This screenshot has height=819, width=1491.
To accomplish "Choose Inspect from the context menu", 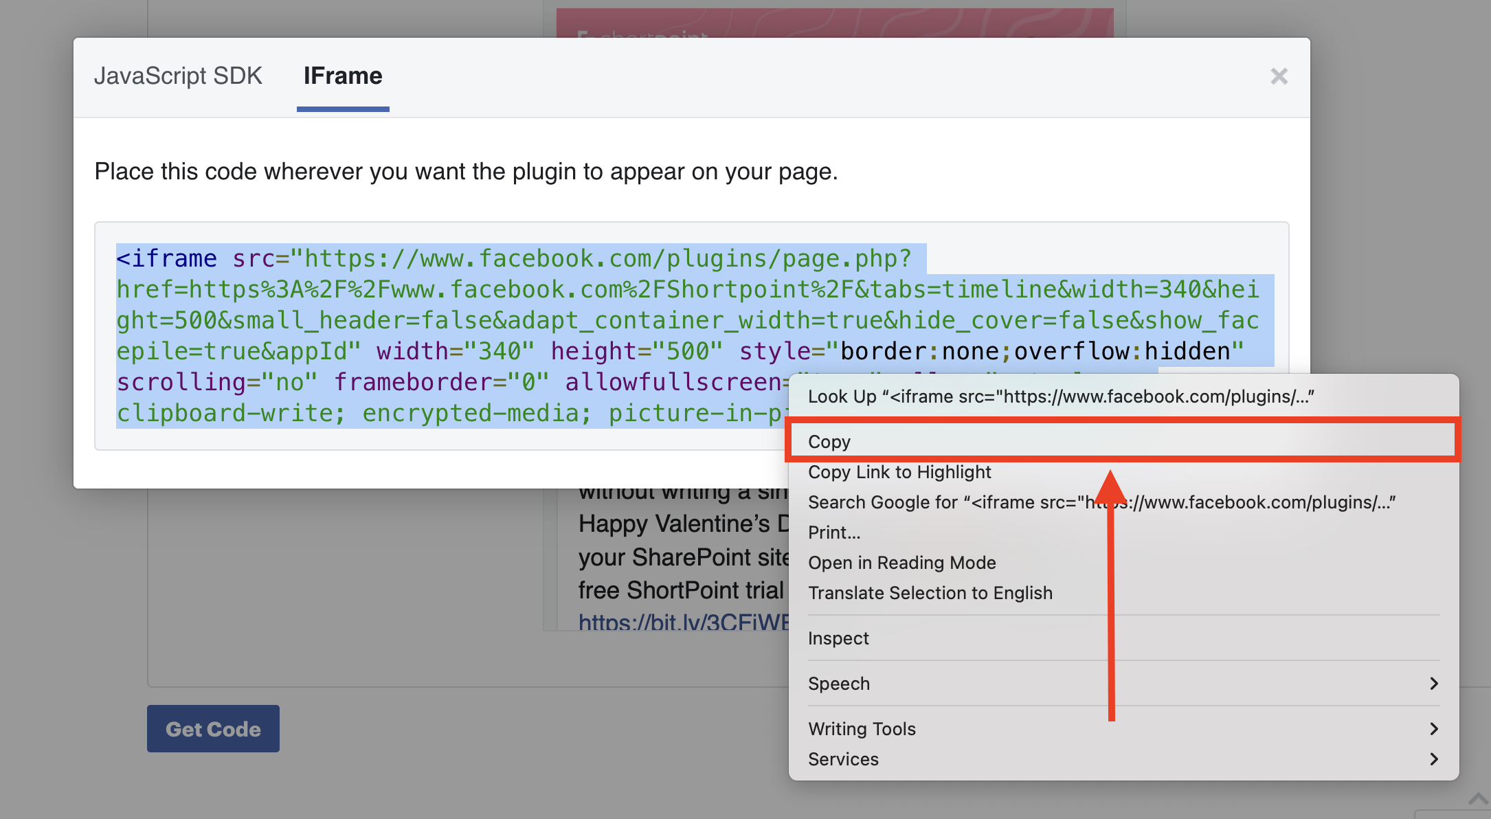I will 838,638.
